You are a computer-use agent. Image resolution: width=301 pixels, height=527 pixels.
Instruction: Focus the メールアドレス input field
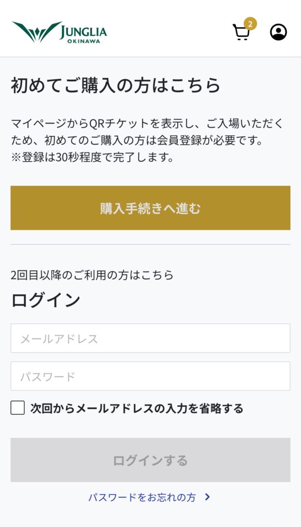(150, 339)
